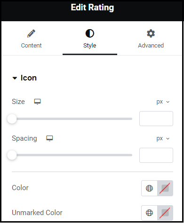Click the Size slider handle
The image size is (184, 224).
[x=12, y=119]
